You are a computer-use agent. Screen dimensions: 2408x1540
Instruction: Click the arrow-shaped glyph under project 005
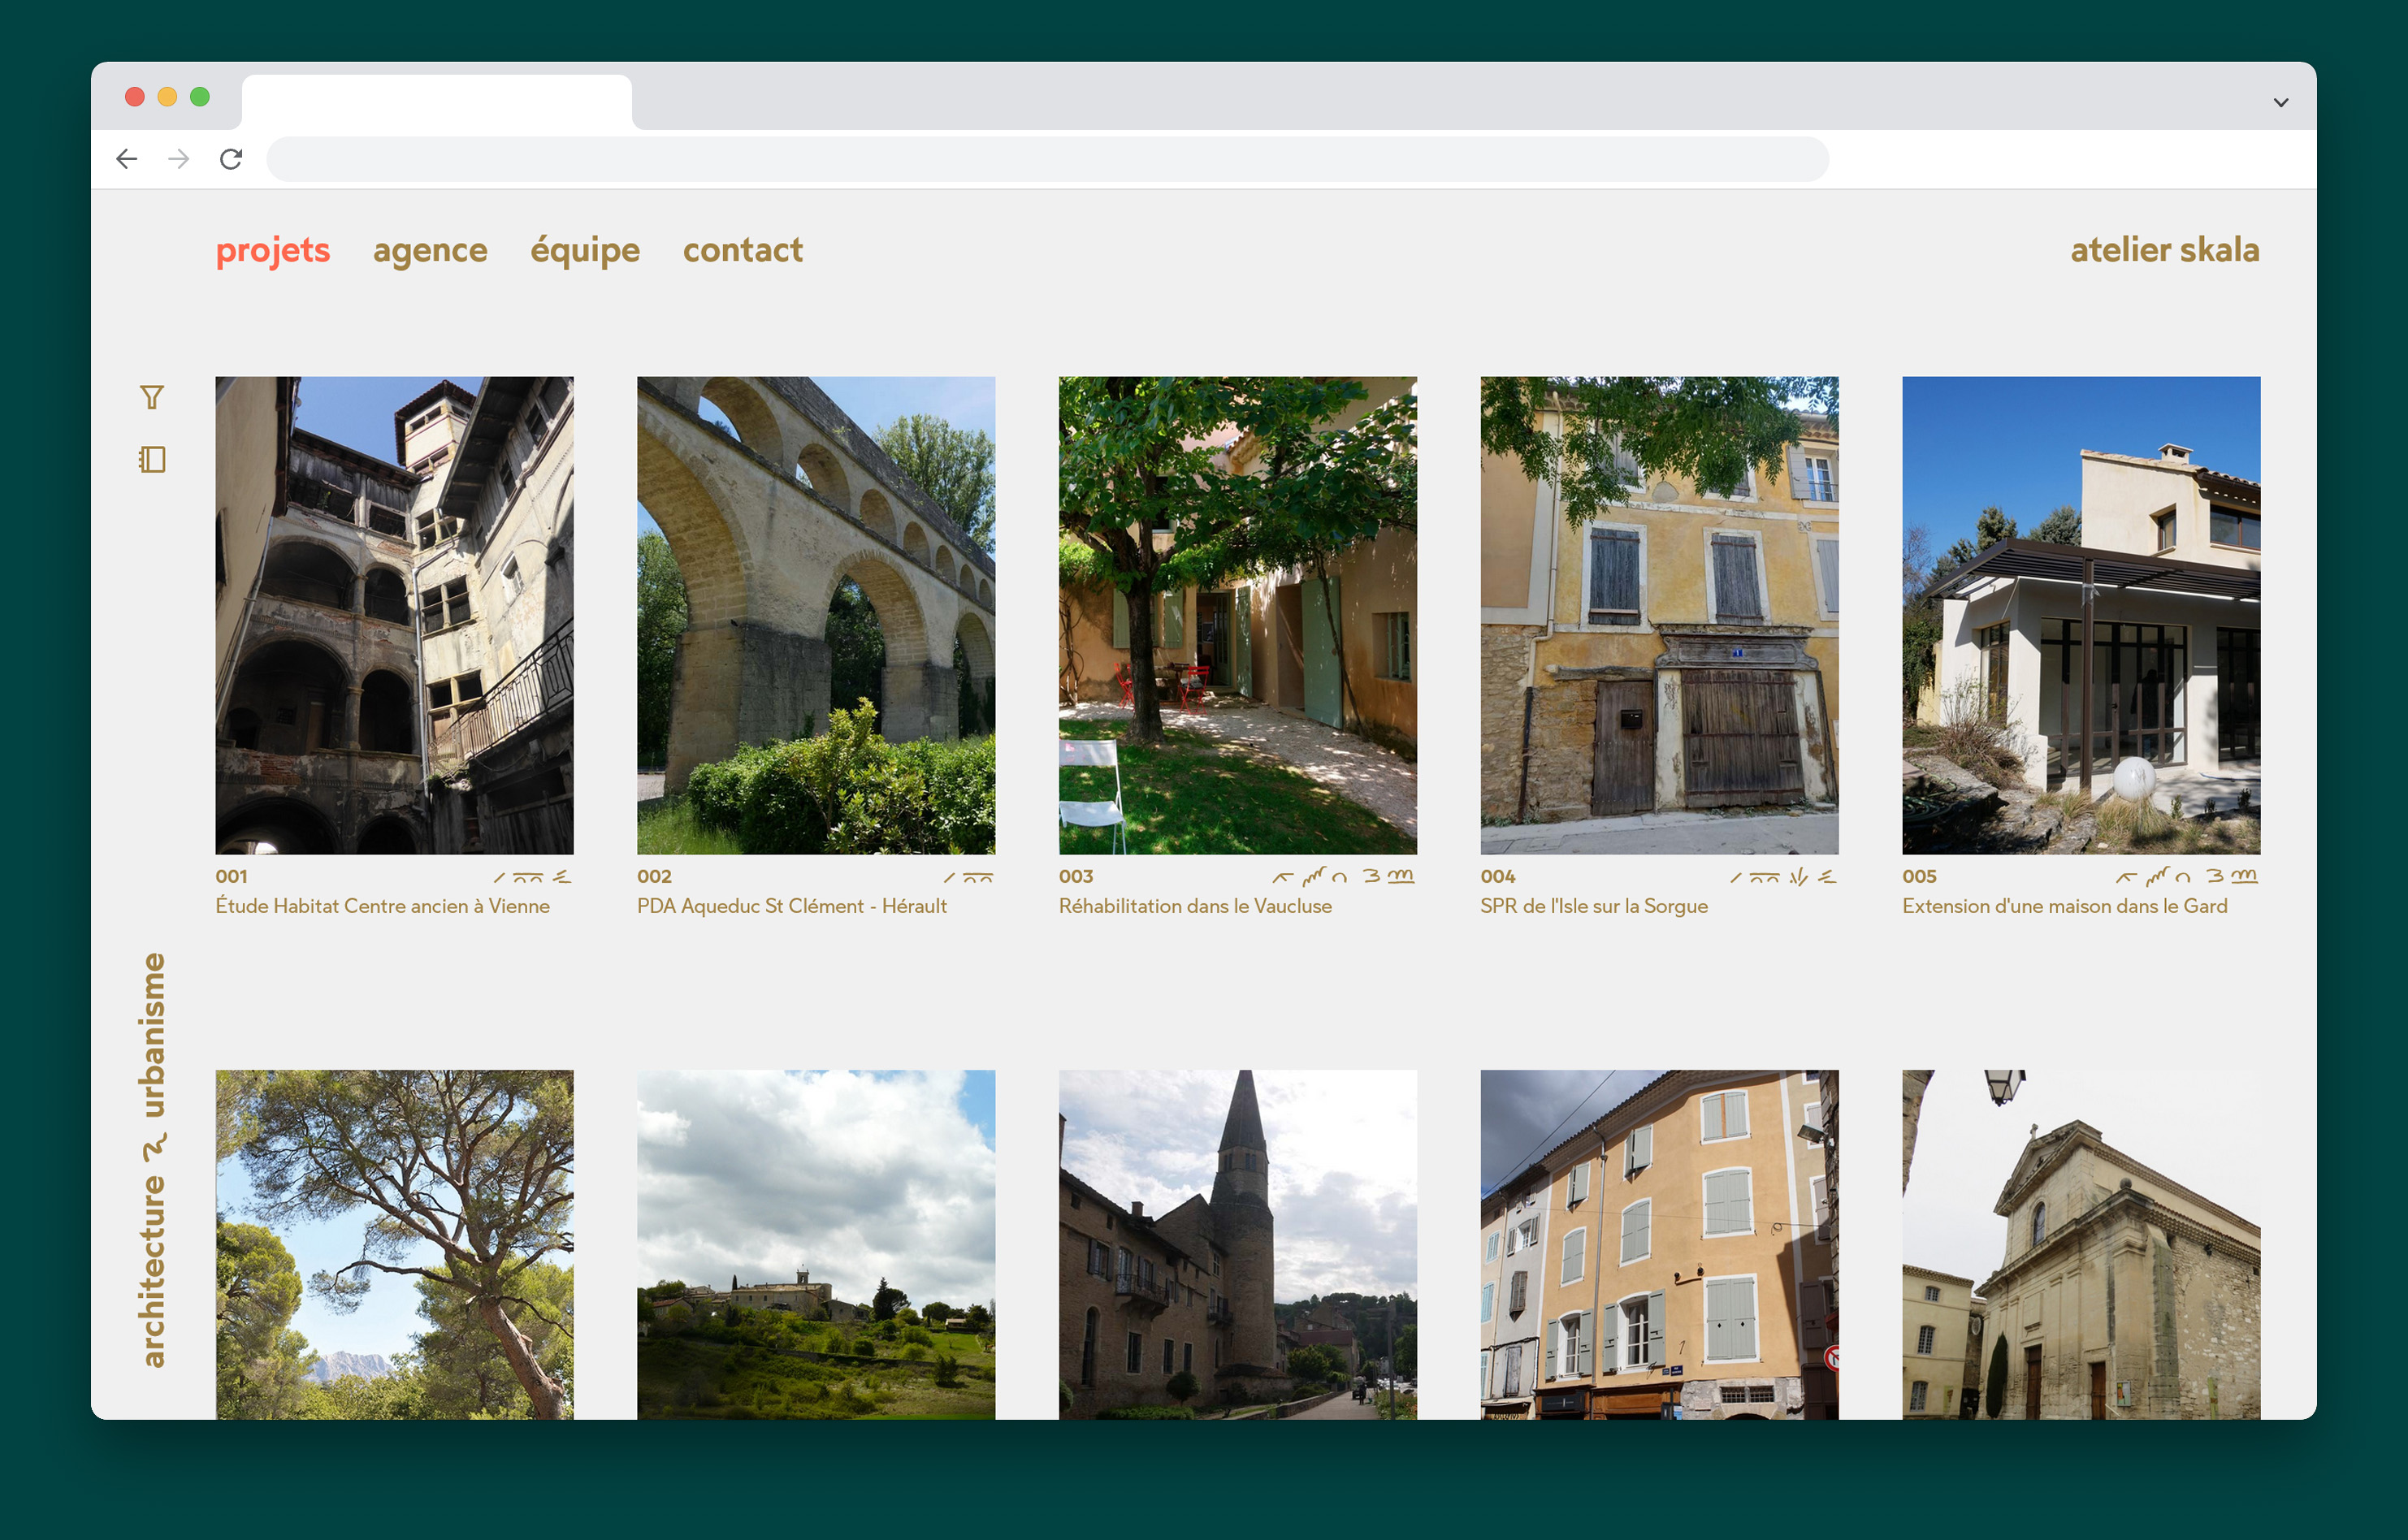pos(2127,878)
